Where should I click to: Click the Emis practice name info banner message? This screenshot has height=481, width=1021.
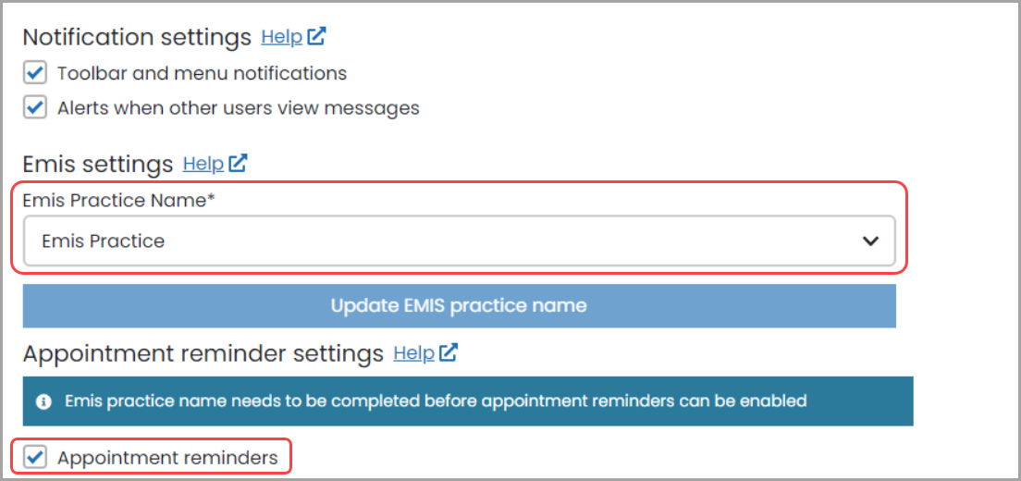436,401
